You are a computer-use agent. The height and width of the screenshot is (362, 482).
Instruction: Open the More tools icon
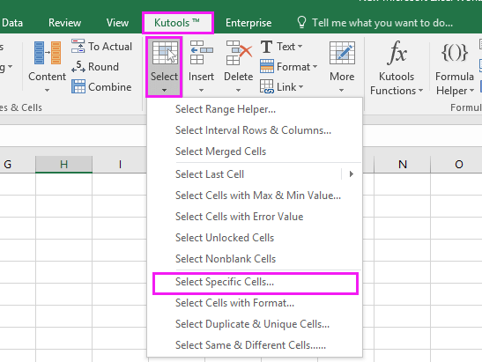(342, 53)
